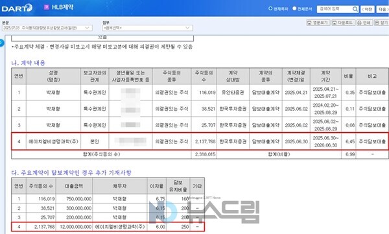Click the ratio value 6.45

tap(350, 141)
